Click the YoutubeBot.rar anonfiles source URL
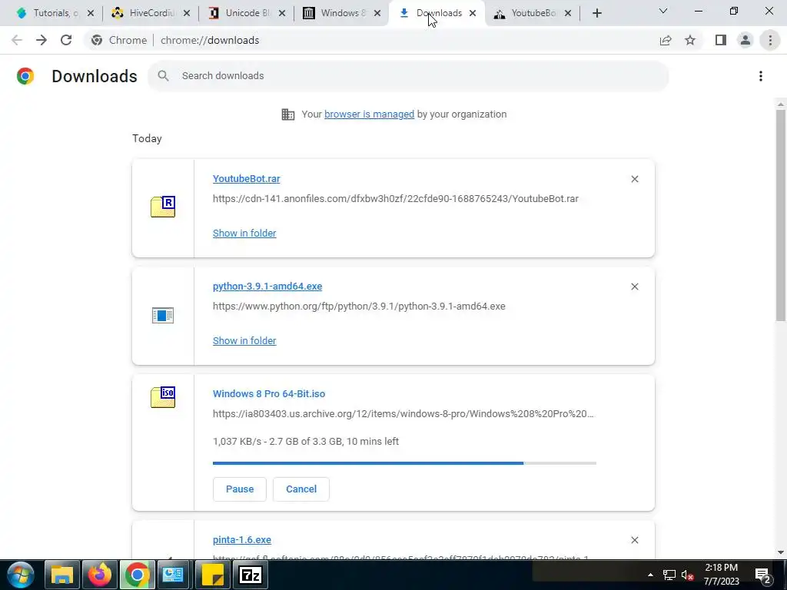 click(396, 199)
